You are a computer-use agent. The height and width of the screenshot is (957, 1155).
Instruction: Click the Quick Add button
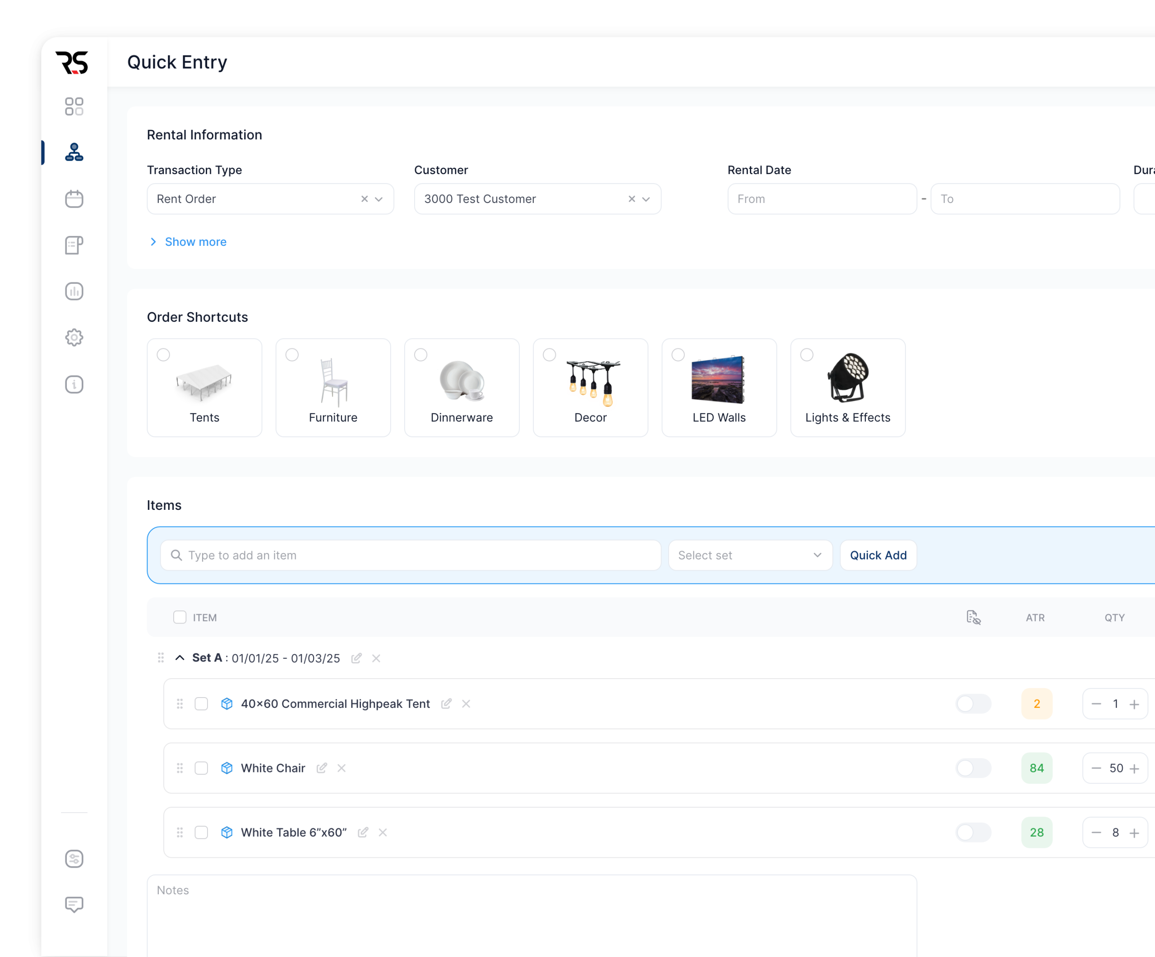[878, 555]
